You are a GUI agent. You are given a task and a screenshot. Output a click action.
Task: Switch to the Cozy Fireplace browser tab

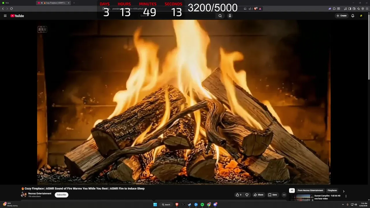click(53, 3)
